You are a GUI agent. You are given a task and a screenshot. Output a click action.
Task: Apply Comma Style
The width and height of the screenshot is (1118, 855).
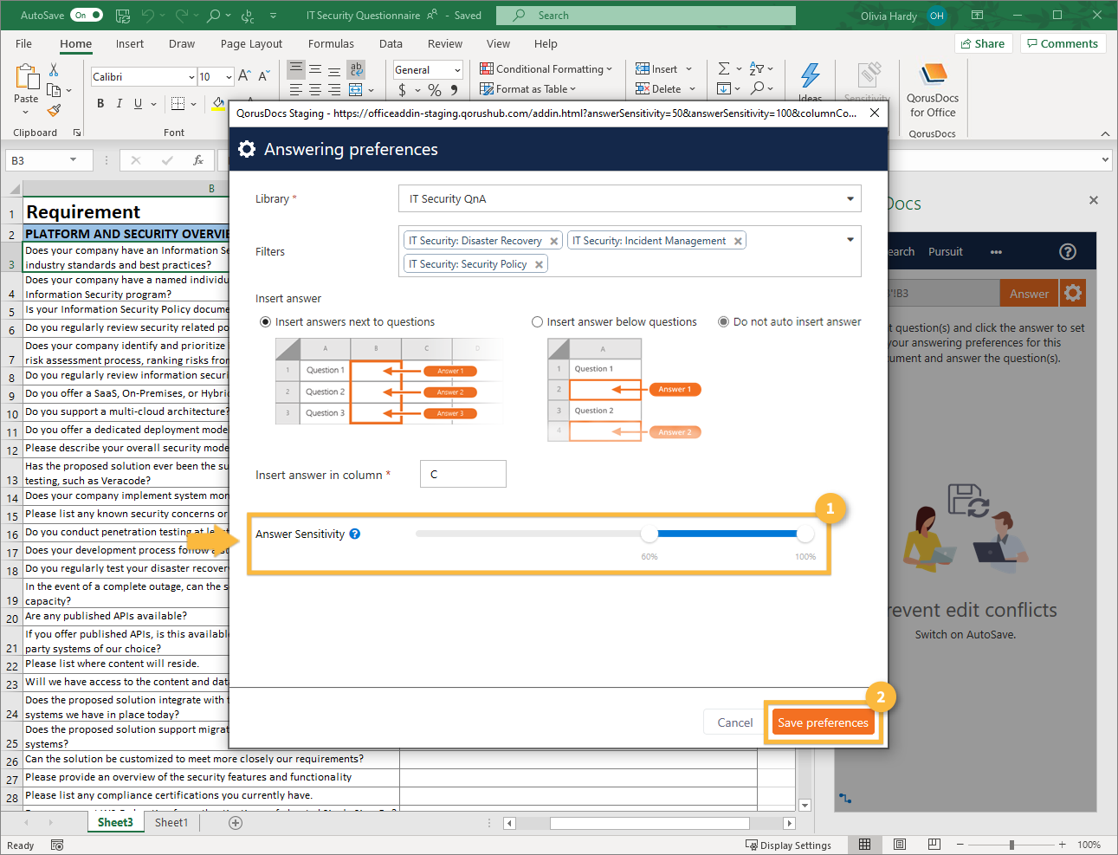click(x=454, y=90)
